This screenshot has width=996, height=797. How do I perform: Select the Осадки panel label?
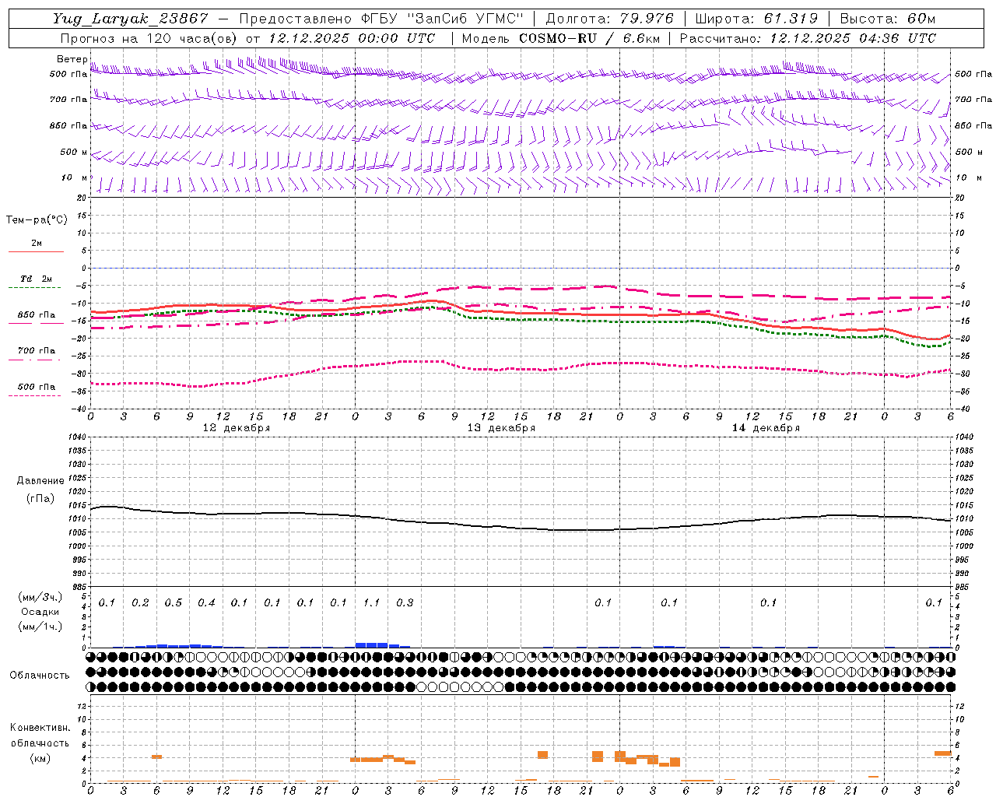pyautogui.click(x=40, y=612)
